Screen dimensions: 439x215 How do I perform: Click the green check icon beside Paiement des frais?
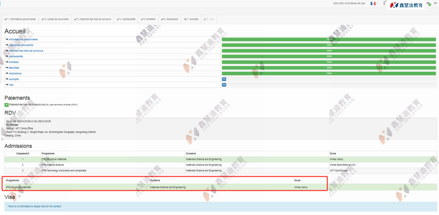[7, 105]
